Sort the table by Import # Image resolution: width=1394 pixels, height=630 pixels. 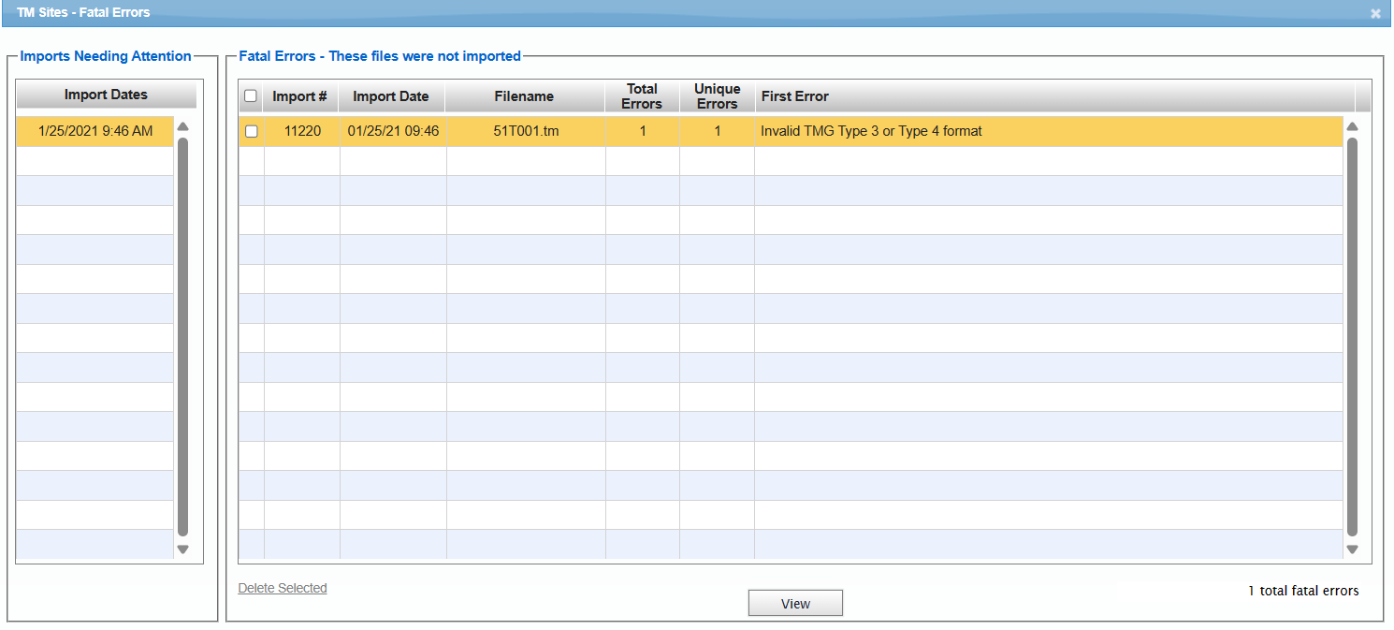(x=299, y=96)
